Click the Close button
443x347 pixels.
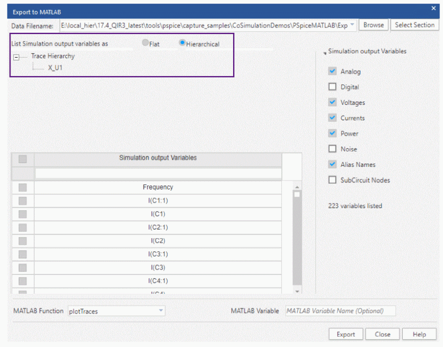[x=383, y=334]
